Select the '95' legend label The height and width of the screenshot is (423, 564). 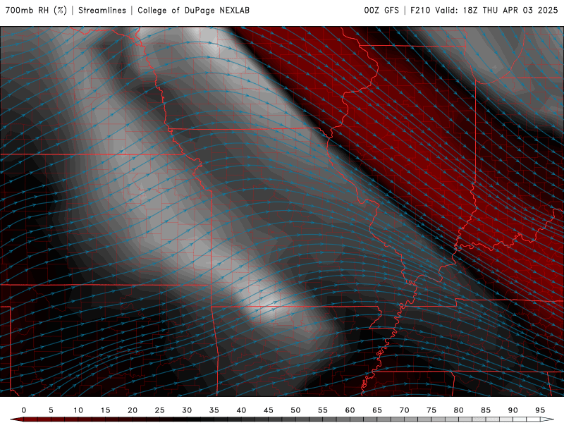pyautogui.click(x=540, y=410)
